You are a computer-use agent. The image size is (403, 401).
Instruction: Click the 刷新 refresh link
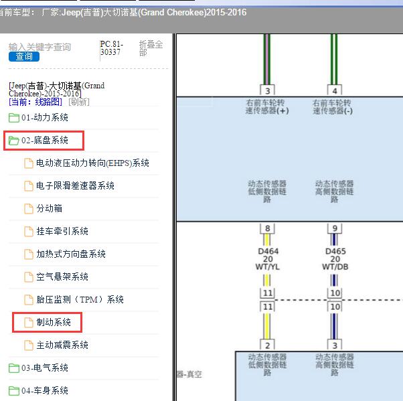(79, 102)
